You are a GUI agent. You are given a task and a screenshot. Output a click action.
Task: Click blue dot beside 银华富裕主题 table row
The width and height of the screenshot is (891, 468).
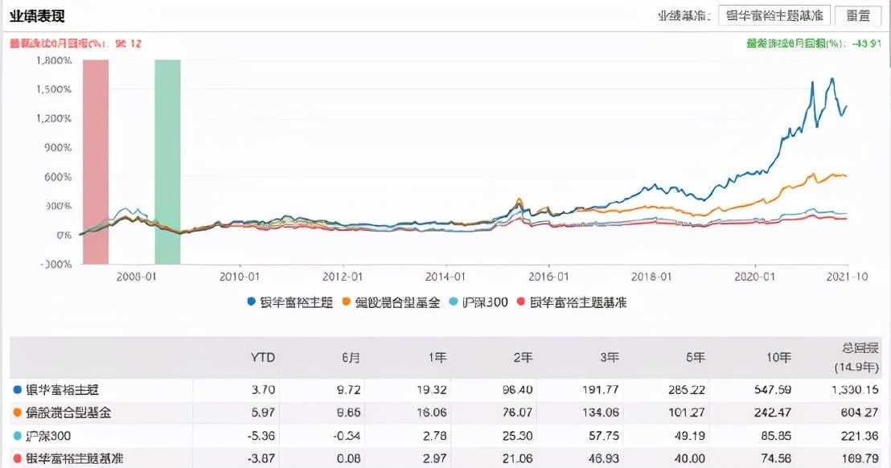point(17,390)
